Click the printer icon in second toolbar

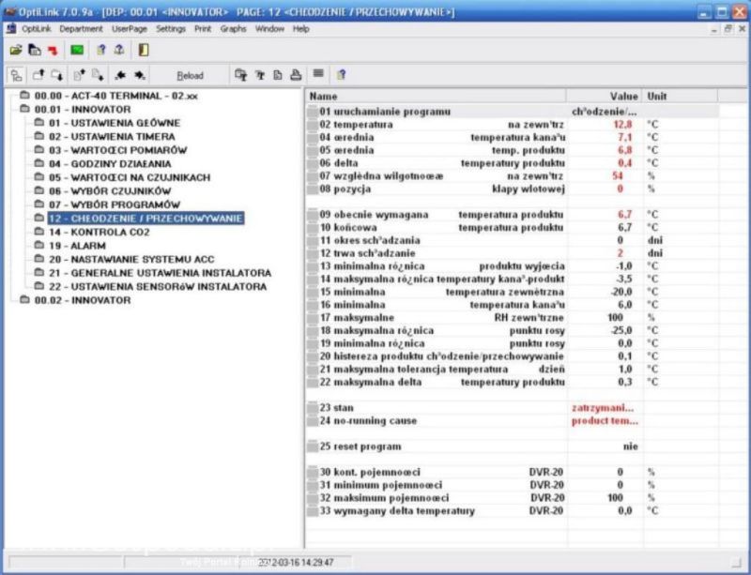point(296,75)
